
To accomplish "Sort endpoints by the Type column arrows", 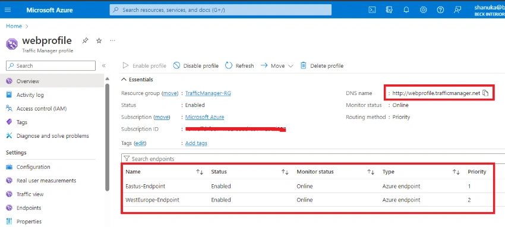I will click(x=456, y=172).
